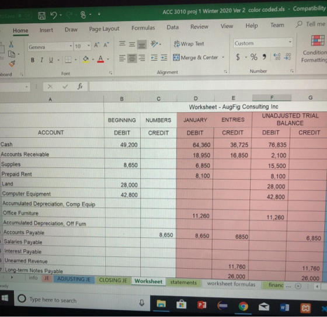Open the Number group dialog launcher
Screen dimensions: 327x317
click(x=292, y=71)
